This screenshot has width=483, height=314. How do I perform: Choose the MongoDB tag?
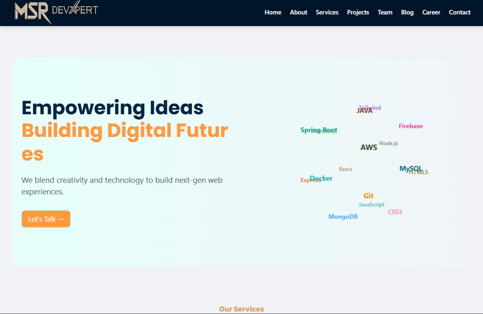click(343, 217)
